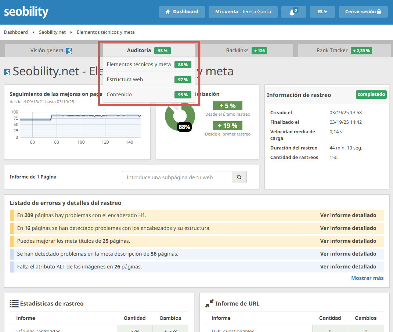Image resolution: width=393 pixels, height=332 pixels.
Task: Go to Dashboard via the header button
Action: pyautogui.click(x=182, y=12)
